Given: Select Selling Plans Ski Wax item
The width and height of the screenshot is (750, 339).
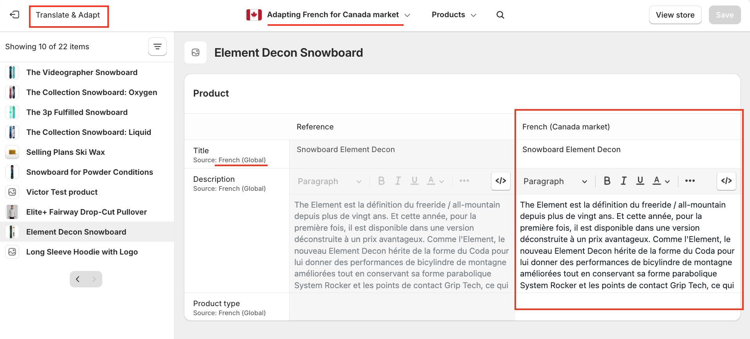Looking at the screenshot, I should tap(87, 152).
